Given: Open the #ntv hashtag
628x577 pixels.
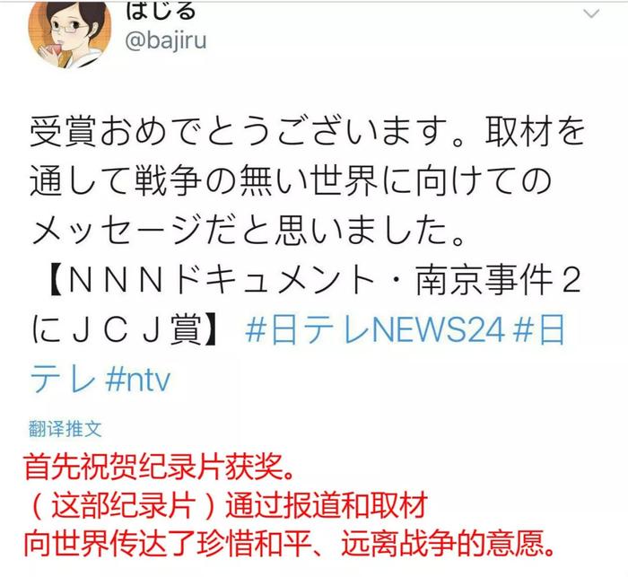Looking at the screenshot, I should (138, 380).
